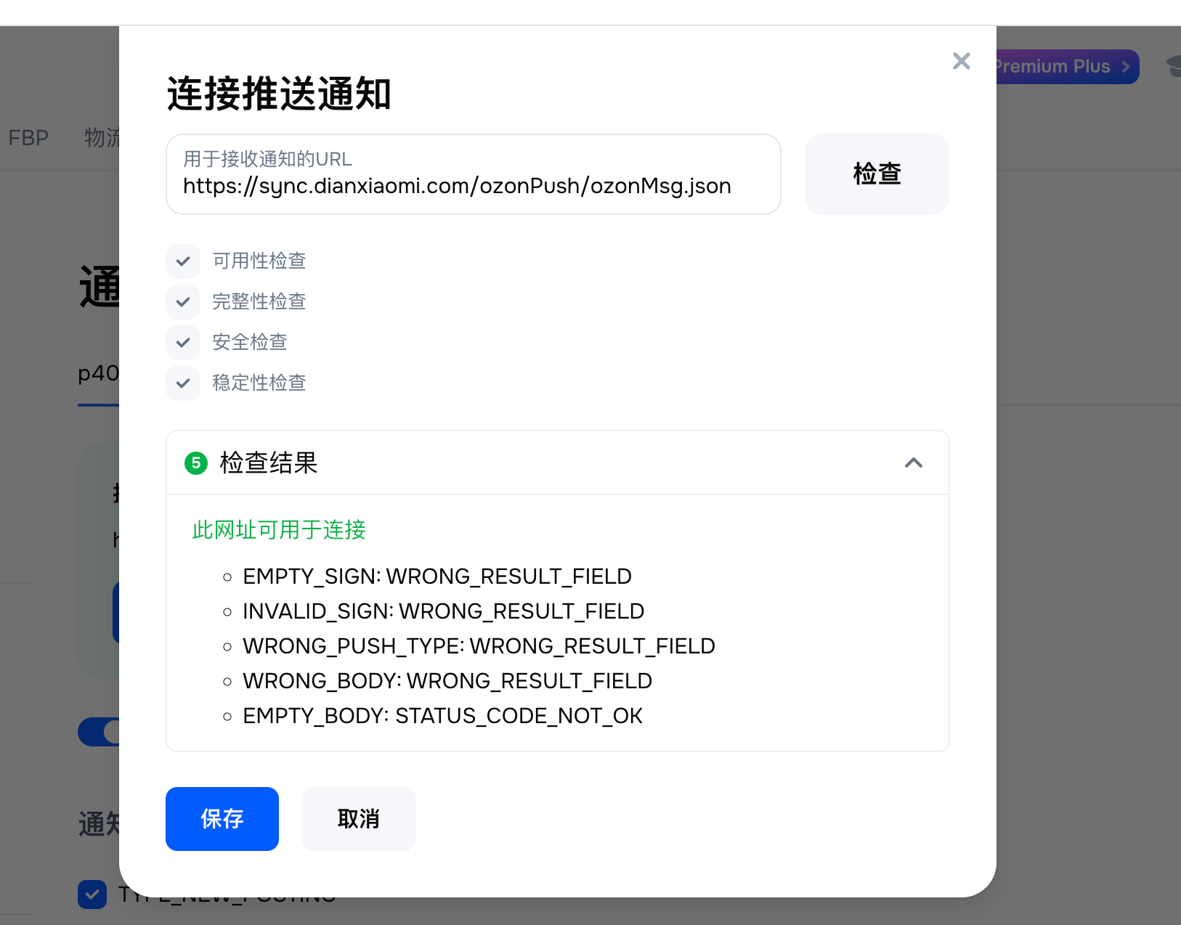Select the p40 tab
The image size is (1181, 925).
pos(98,374)
